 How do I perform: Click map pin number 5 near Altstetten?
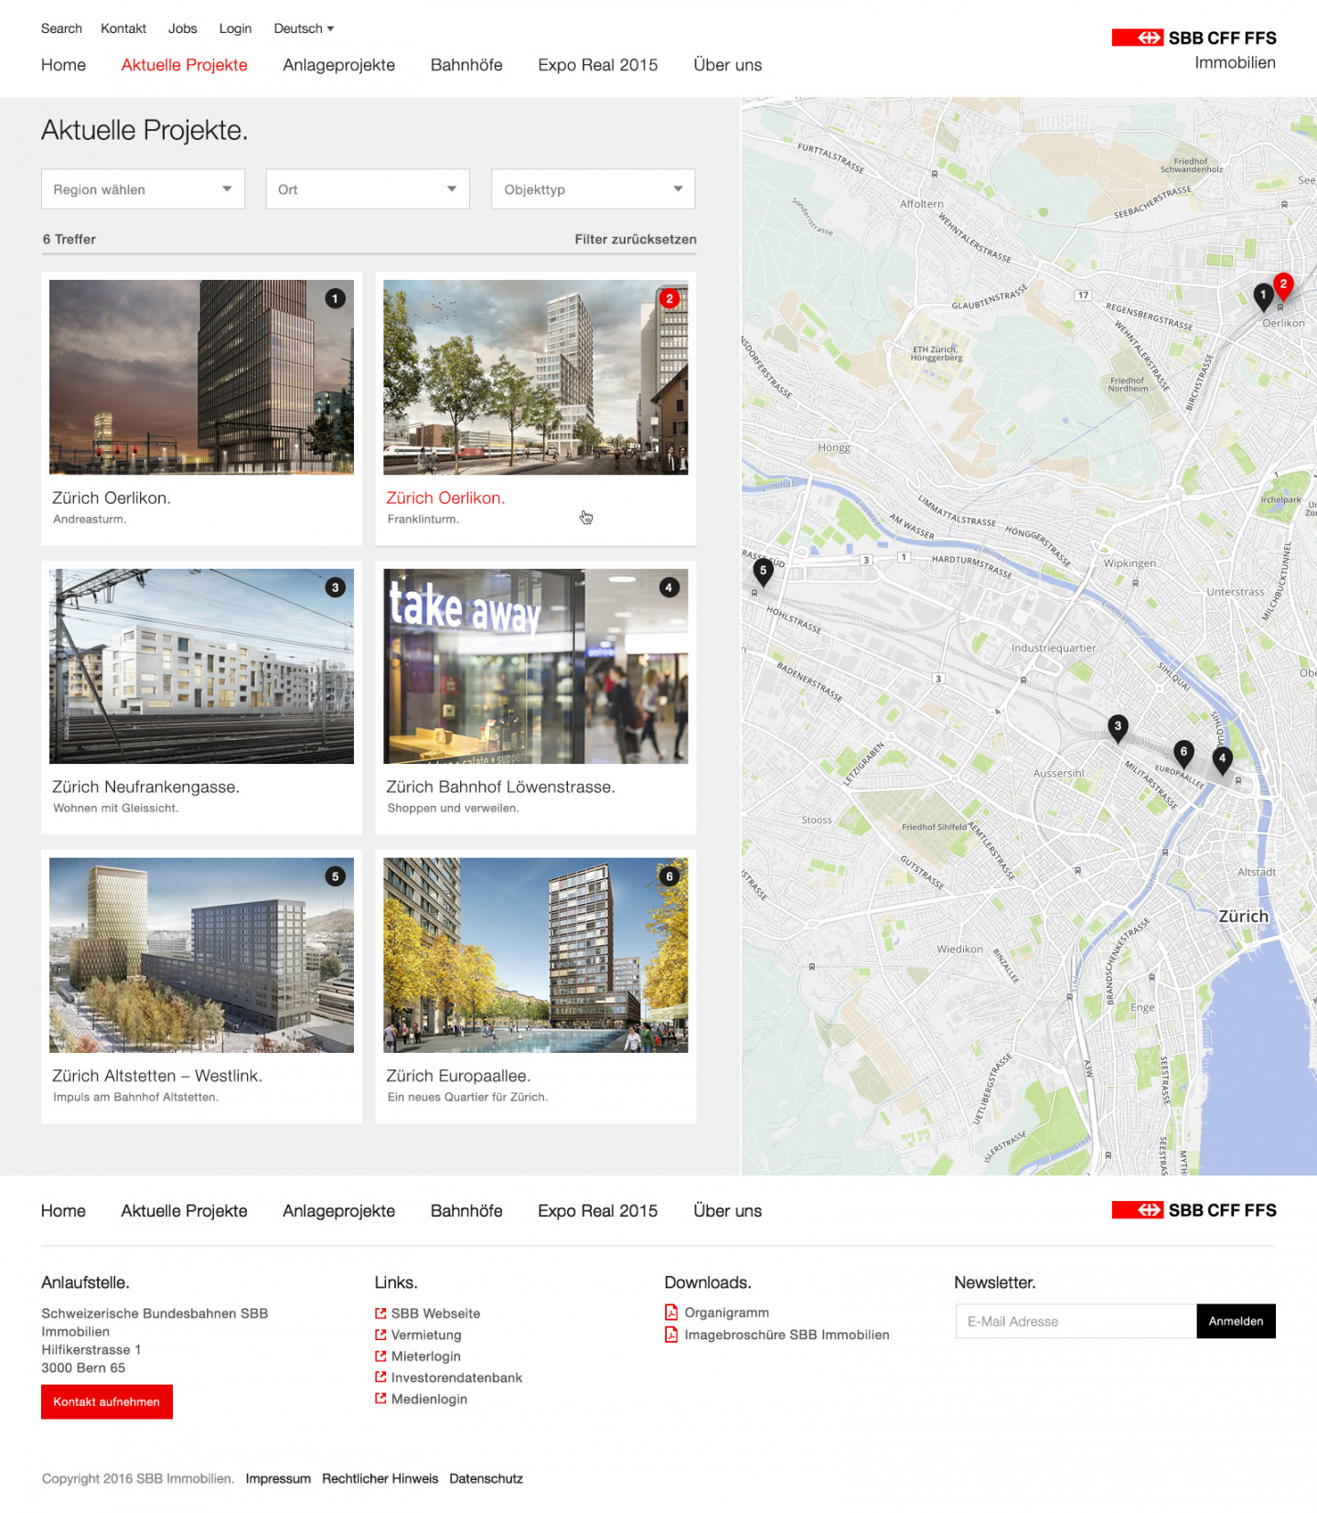(763, 571)
